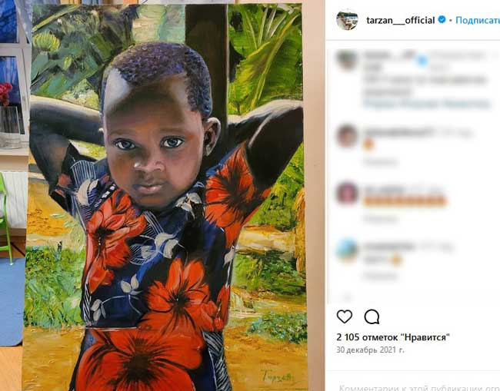Image resolution: width=500 pixels, height=391 pixels.
Task: Open the tarzan___official username link
Action: click(x=400, y=20)
